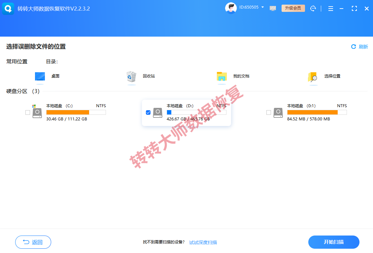Viewport: 373px width, 253px height.
Task: Click the NTFS label of C: drive
Action: [101, 106]
